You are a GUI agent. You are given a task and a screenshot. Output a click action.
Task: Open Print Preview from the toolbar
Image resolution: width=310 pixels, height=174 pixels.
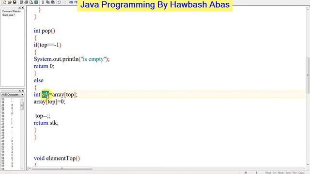(x=31, y=2)
